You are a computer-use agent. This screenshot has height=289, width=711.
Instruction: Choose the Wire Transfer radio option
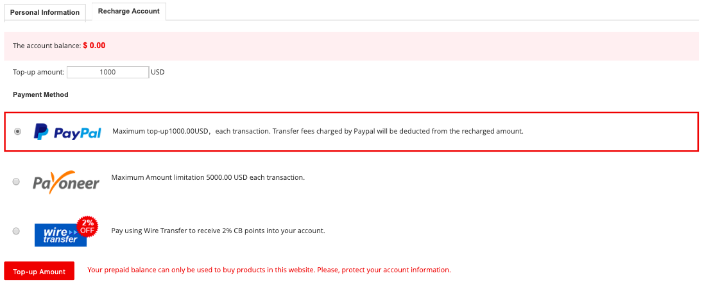coord(16,231)
